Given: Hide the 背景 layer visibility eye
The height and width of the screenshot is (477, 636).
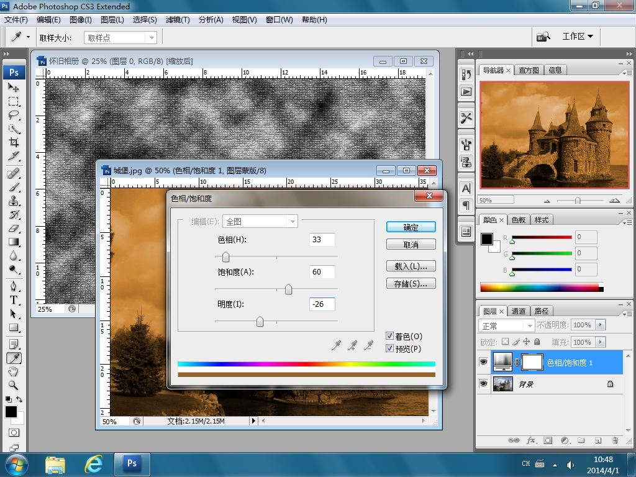Looking at the screenshot, I should pos(483,383).
